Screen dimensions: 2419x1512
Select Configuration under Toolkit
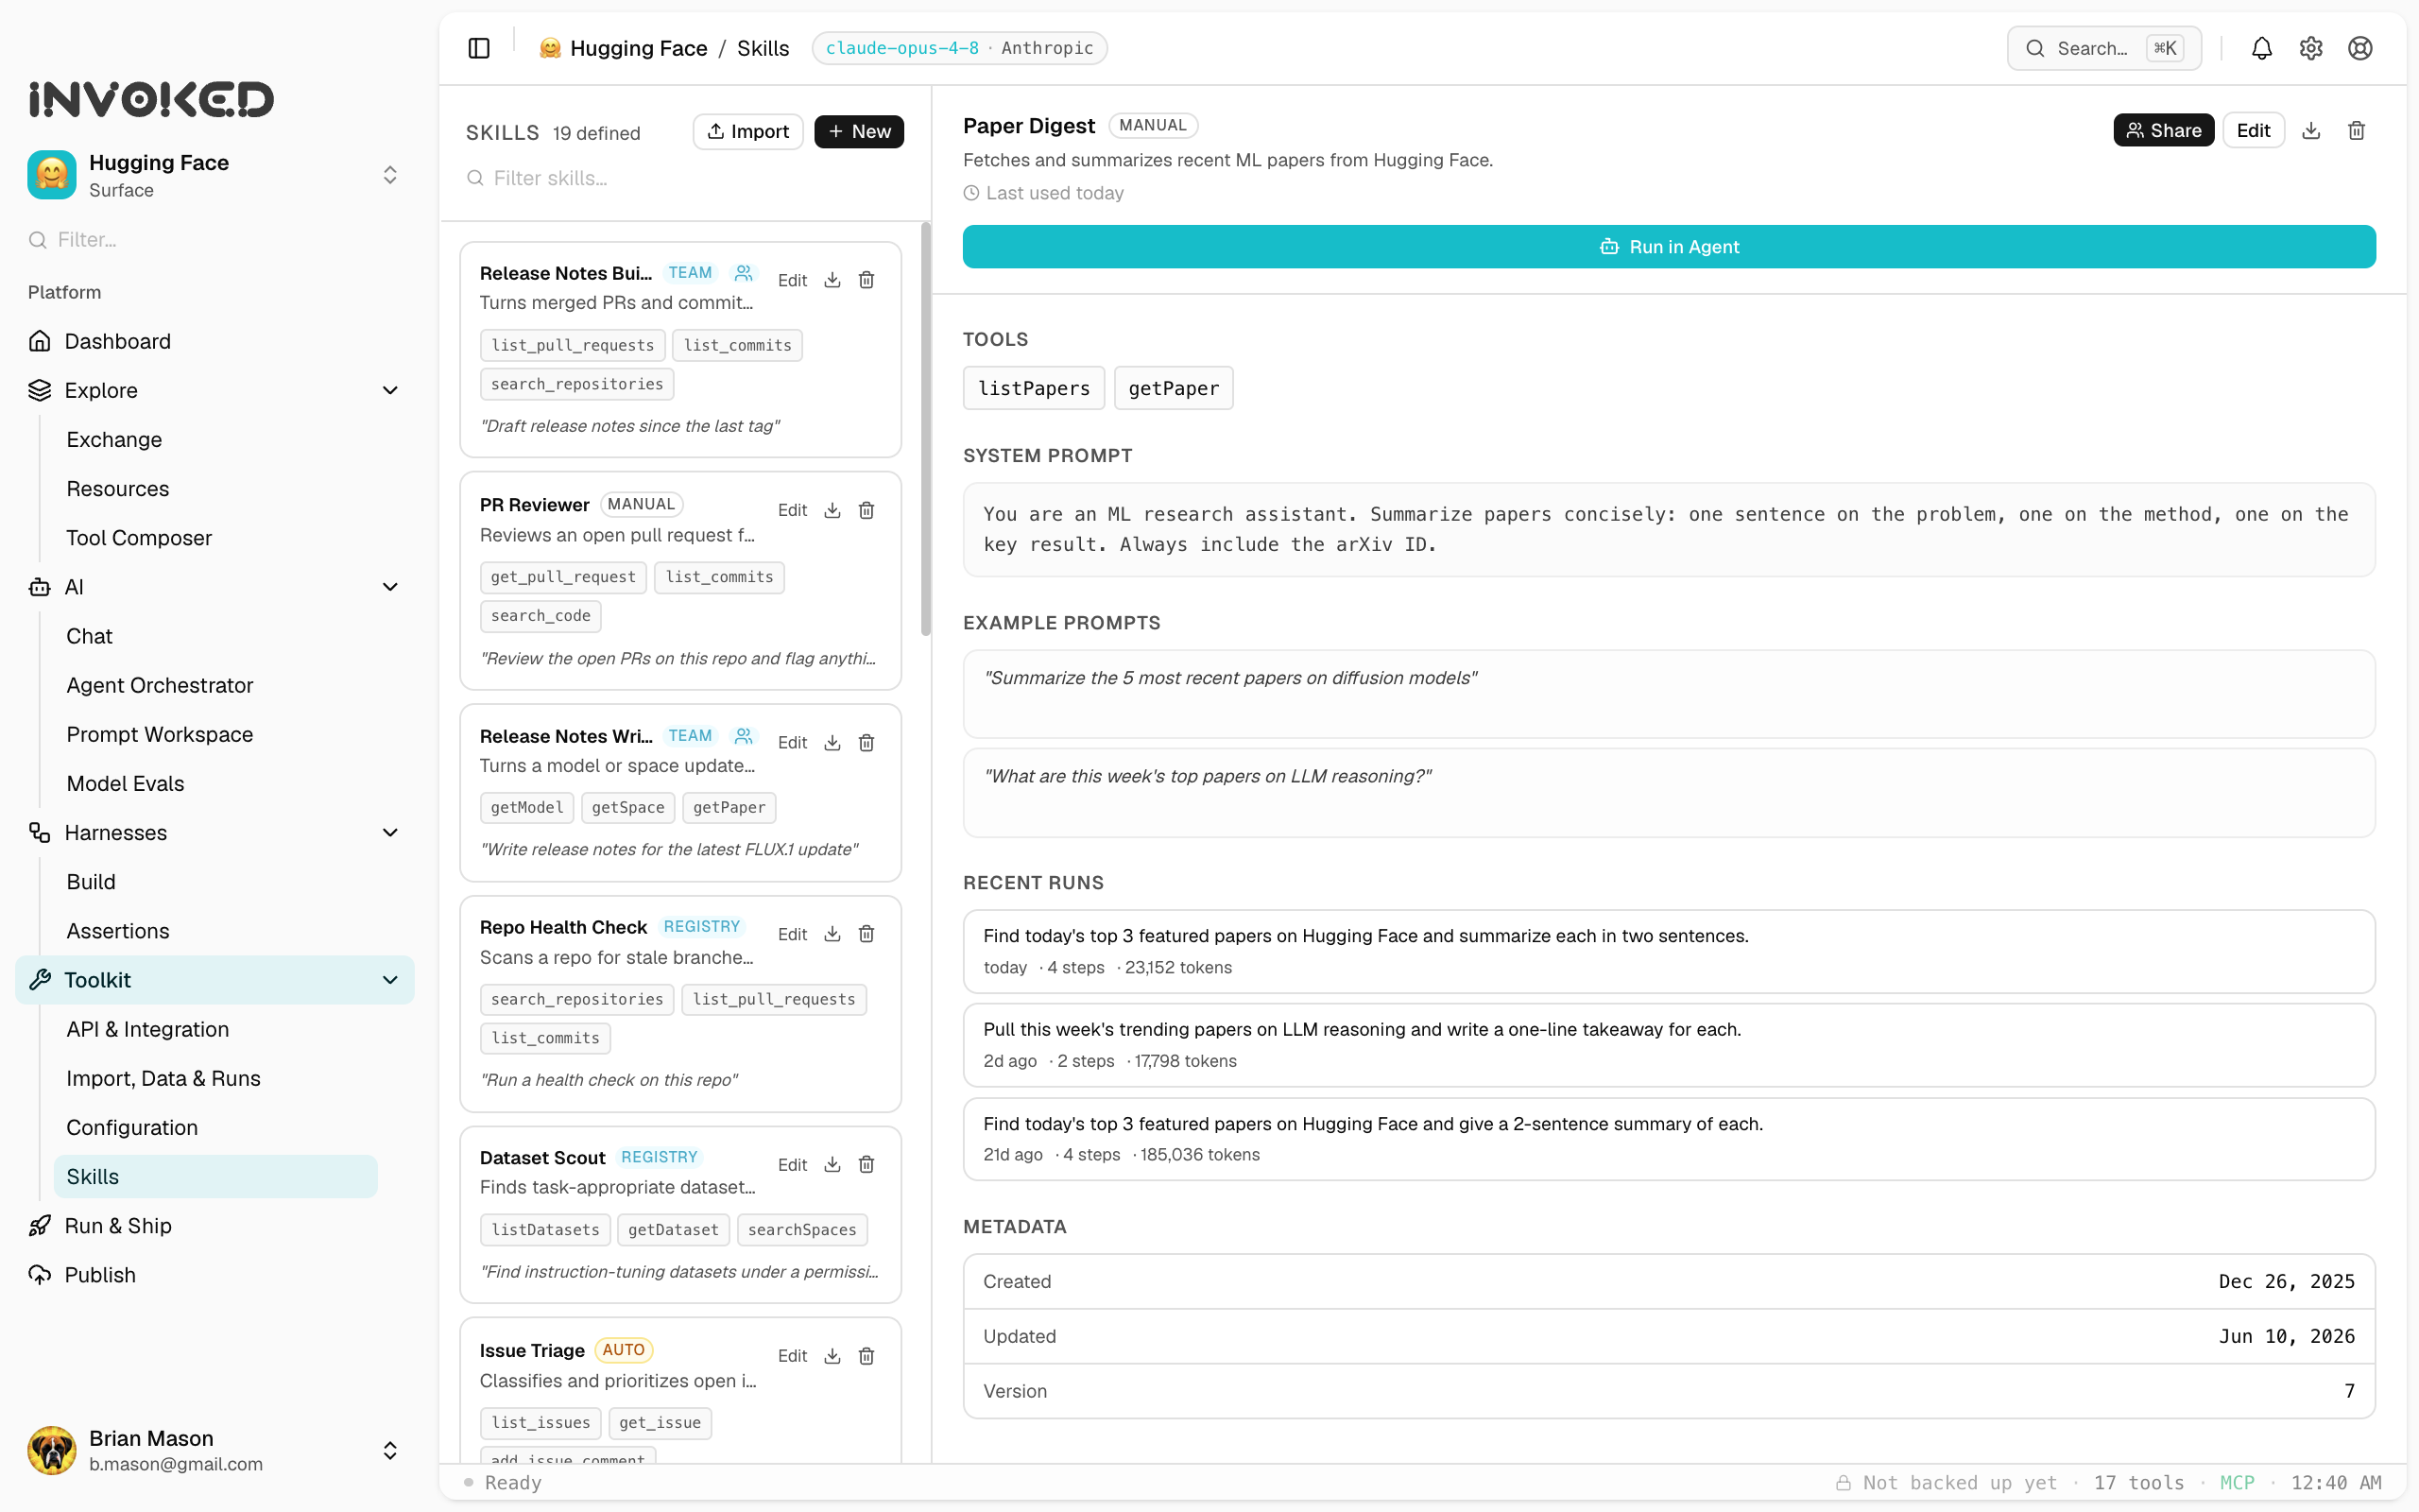tap(132, 1128)
